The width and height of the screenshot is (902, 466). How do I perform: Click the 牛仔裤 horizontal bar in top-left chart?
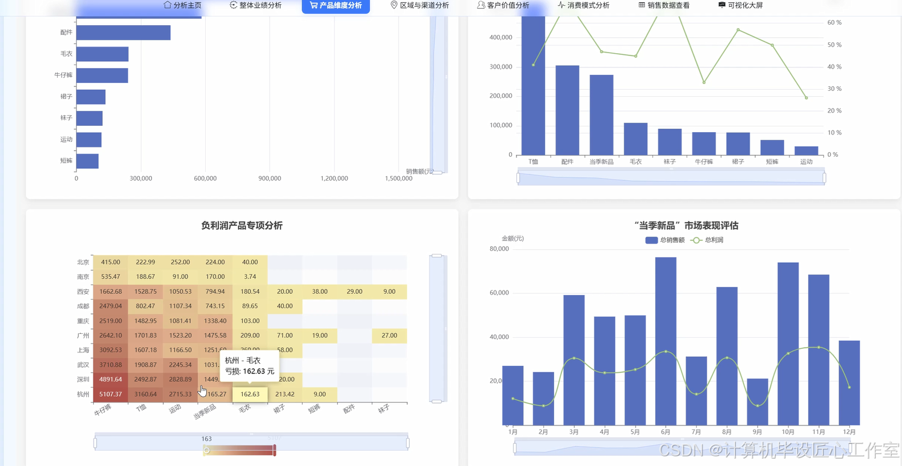102,75
